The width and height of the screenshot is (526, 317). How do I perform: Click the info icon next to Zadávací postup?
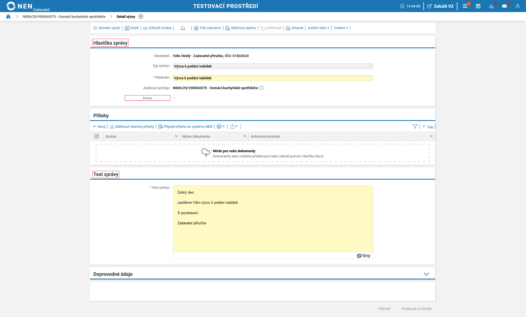[261, 88]
